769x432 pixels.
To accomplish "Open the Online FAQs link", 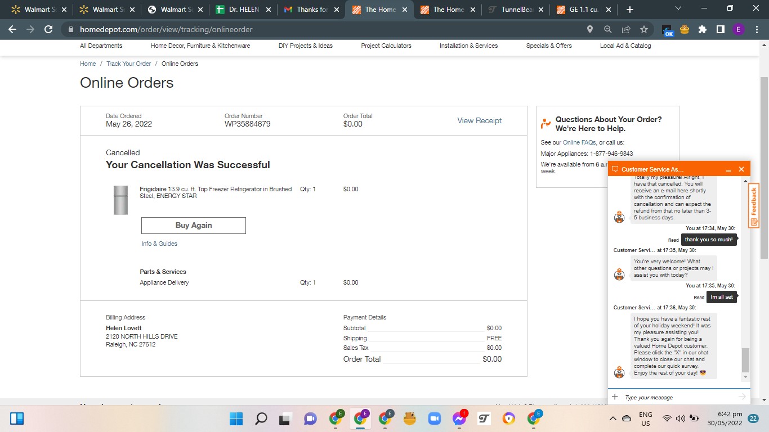I will pos(580,142).
